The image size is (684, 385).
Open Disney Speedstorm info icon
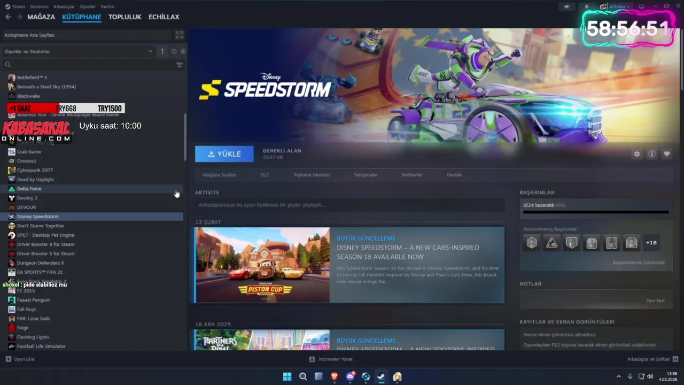(x=652, y=154)
